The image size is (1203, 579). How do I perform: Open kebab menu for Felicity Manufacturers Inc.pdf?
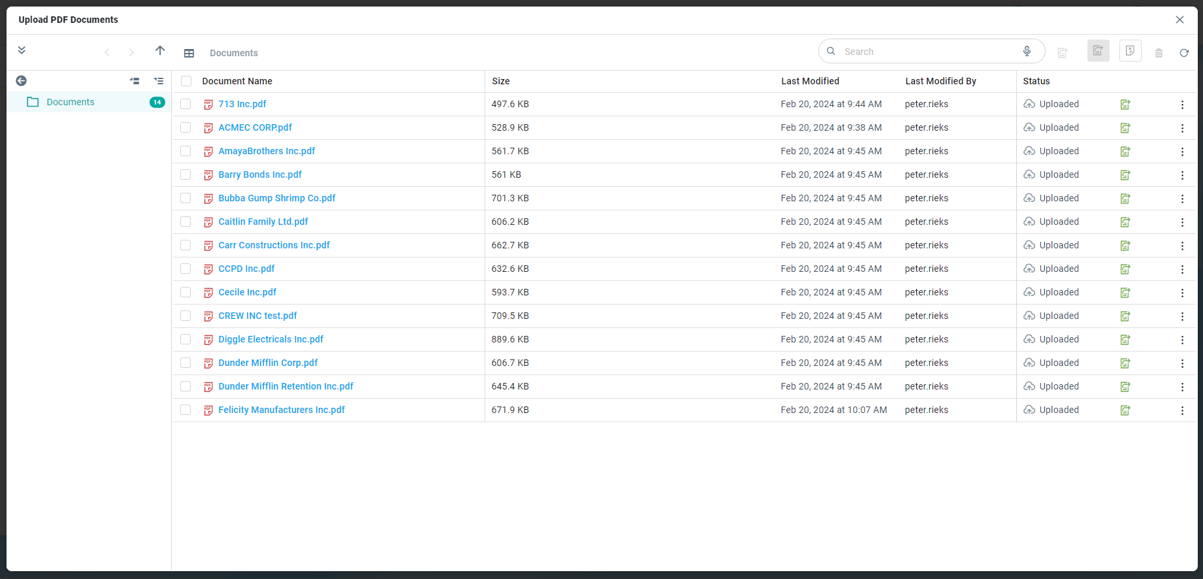pos(1181,410)
